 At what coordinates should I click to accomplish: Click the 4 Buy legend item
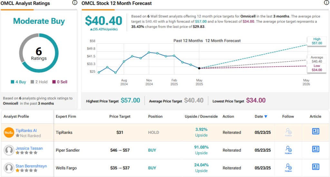(18, 82)
